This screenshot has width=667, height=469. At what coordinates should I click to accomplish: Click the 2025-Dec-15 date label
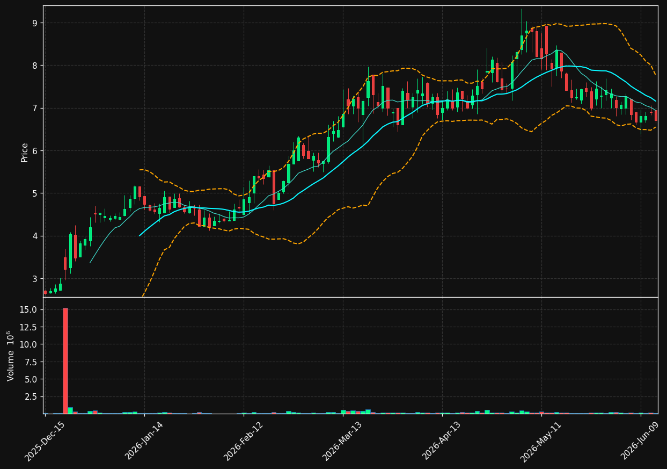45,442
